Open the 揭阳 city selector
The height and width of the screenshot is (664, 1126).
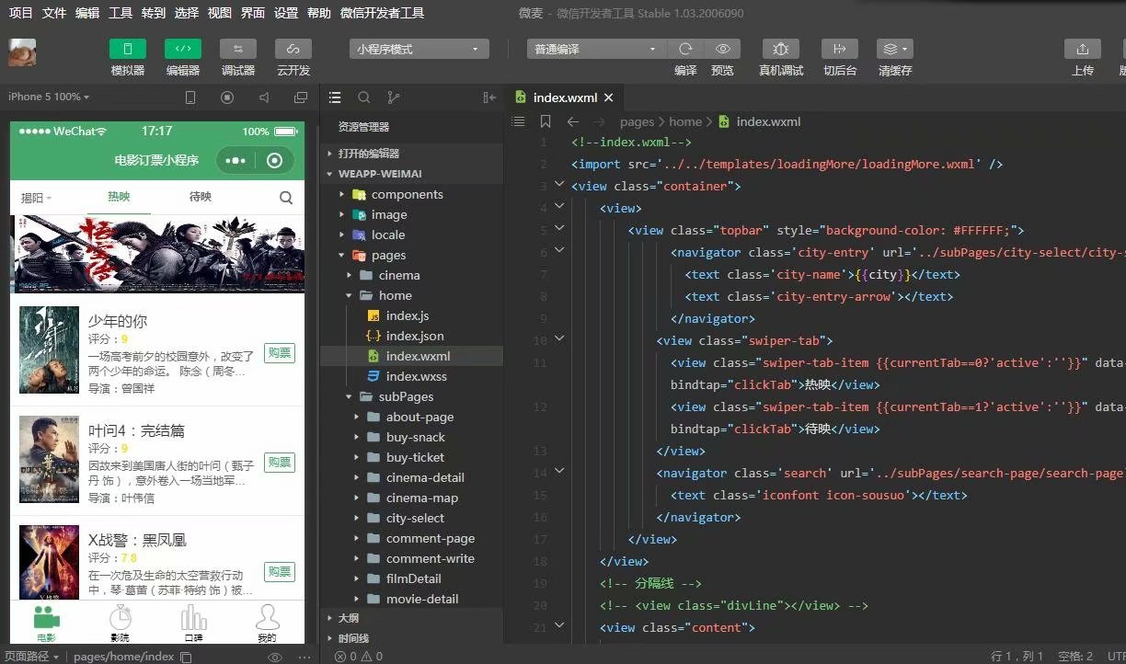tap(37, 198)
